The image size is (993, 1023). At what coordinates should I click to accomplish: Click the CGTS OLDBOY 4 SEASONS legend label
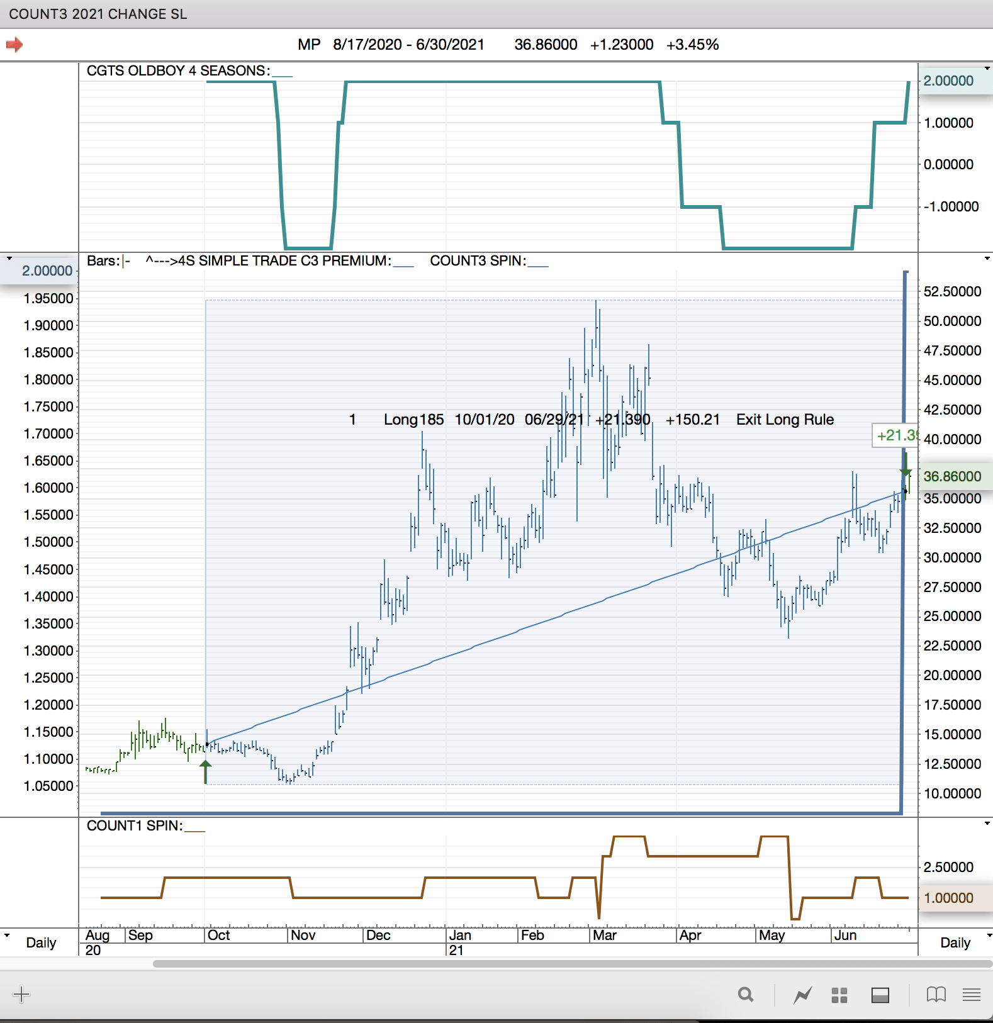click(178, 71)
